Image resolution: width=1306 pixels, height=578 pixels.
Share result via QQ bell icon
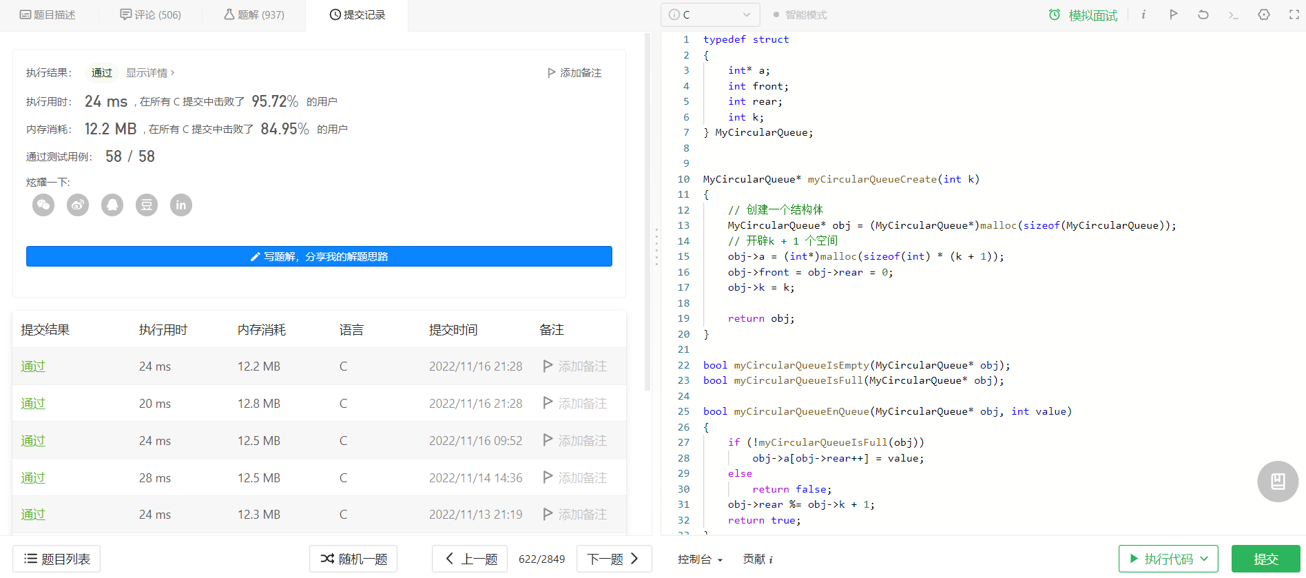pyautogui.click(x=112, y=205)
